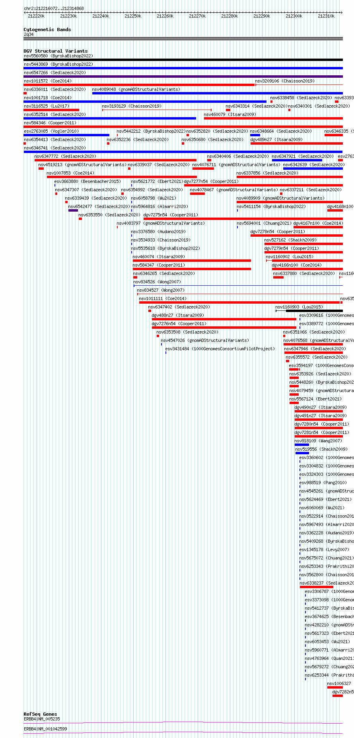Click nsv4519213 (gnomADStructuralVariants) label

[82, 165]
